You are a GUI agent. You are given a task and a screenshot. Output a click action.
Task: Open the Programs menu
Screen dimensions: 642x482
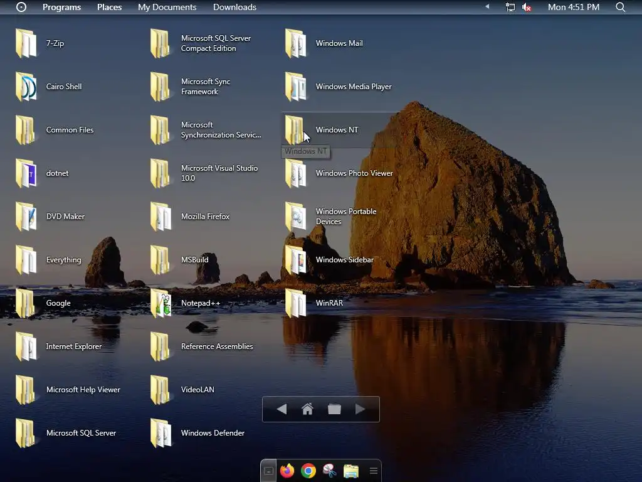tap(61, 7)
